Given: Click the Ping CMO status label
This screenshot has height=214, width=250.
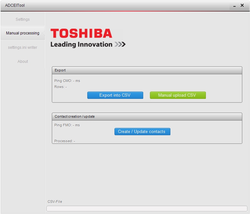Looking at the screenshot, I should click(67, 81).
